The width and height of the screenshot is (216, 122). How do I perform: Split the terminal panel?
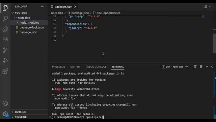tap(195, 67)
